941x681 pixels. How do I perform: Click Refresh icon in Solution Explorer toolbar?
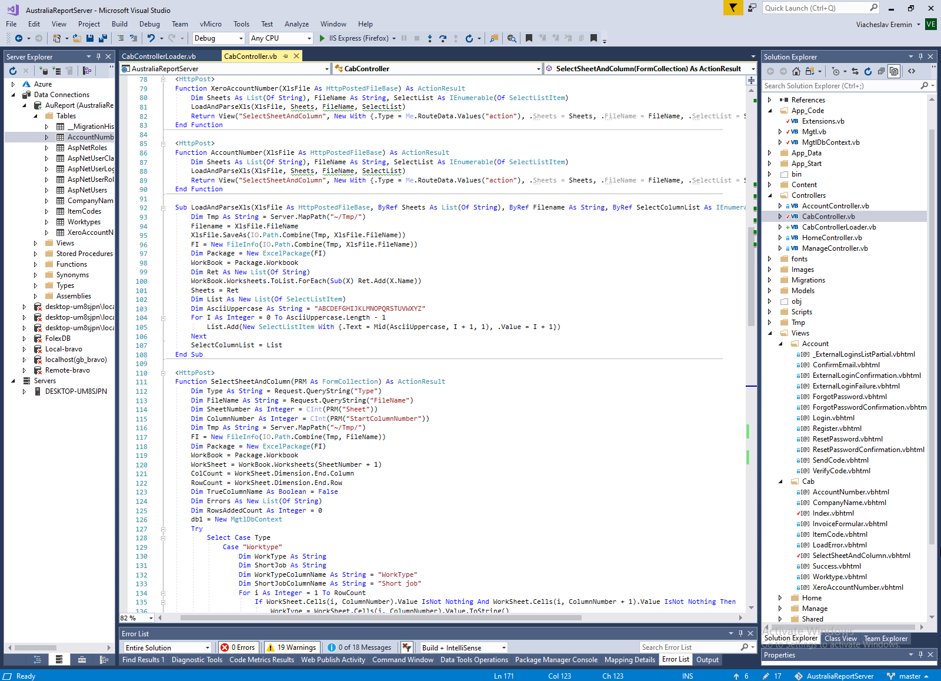868,71
